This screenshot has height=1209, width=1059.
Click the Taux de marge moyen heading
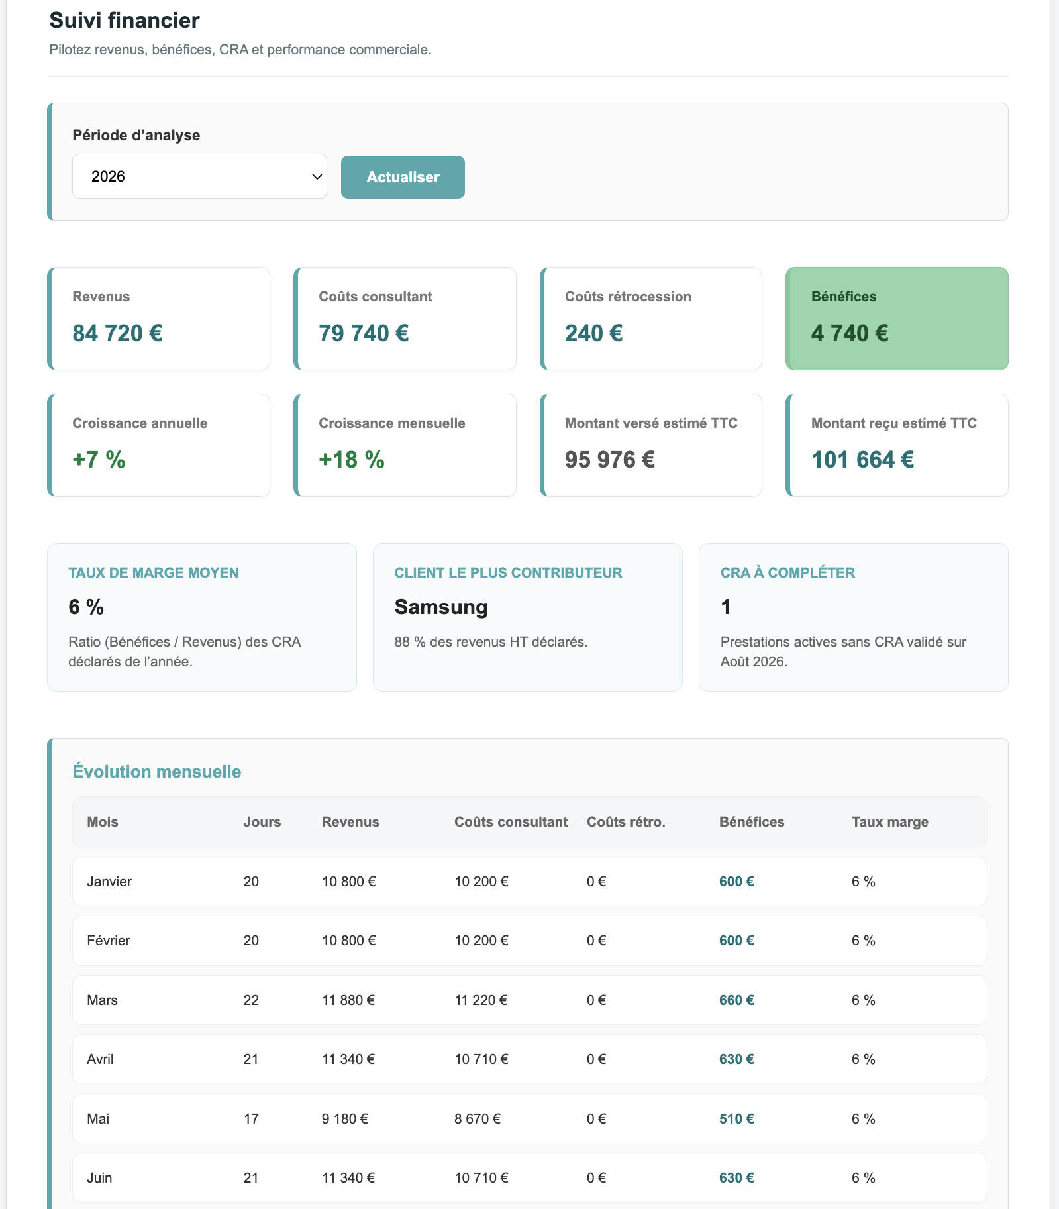(x=154, y=573)
